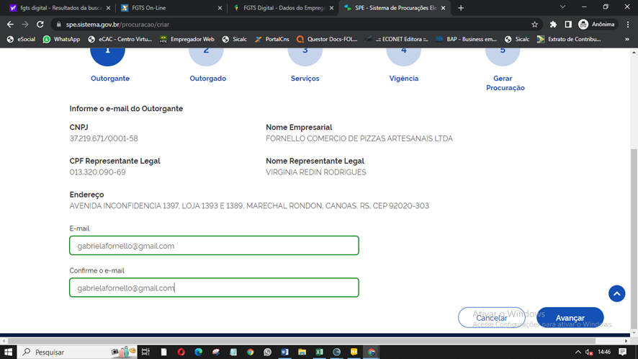Click the Confirme o e-mail field
This screenshot has height=359, width=638.
click(214, 288)
